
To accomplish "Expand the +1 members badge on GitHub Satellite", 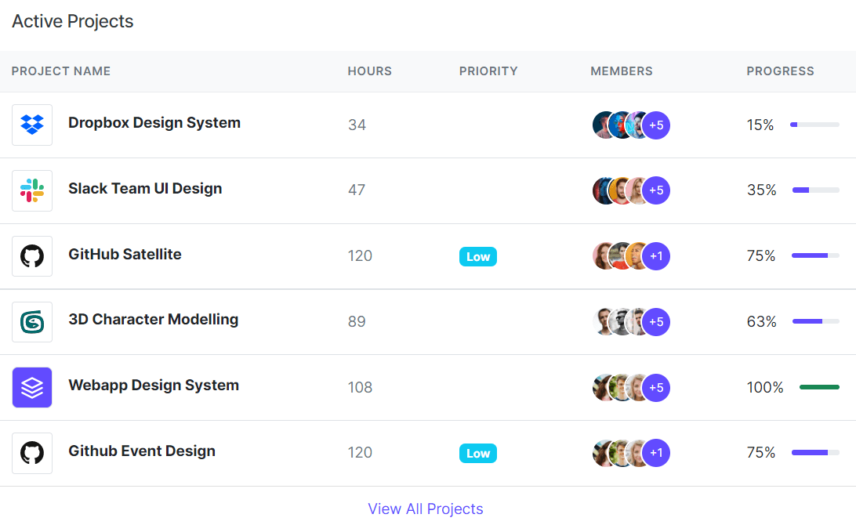I will [x=656, y=255].
